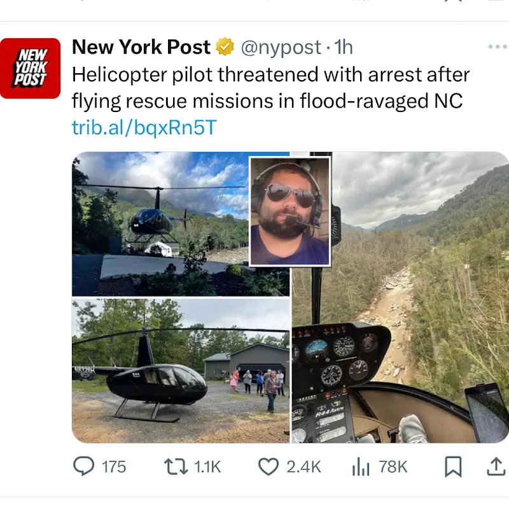Click the 1.1K repost count
The image size is (509, 509).
(x=207, y=467)
